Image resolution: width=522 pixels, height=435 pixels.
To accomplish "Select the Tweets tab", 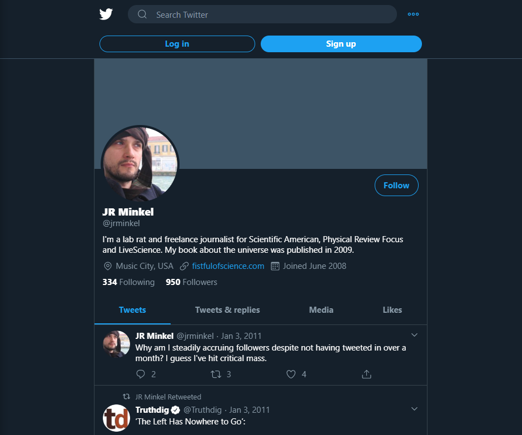I will (x=132, y=310).
